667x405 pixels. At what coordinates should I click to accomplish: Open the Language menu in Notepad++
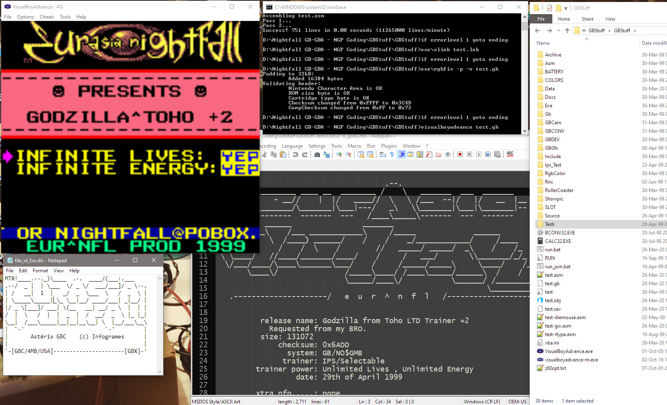[292, 146]
